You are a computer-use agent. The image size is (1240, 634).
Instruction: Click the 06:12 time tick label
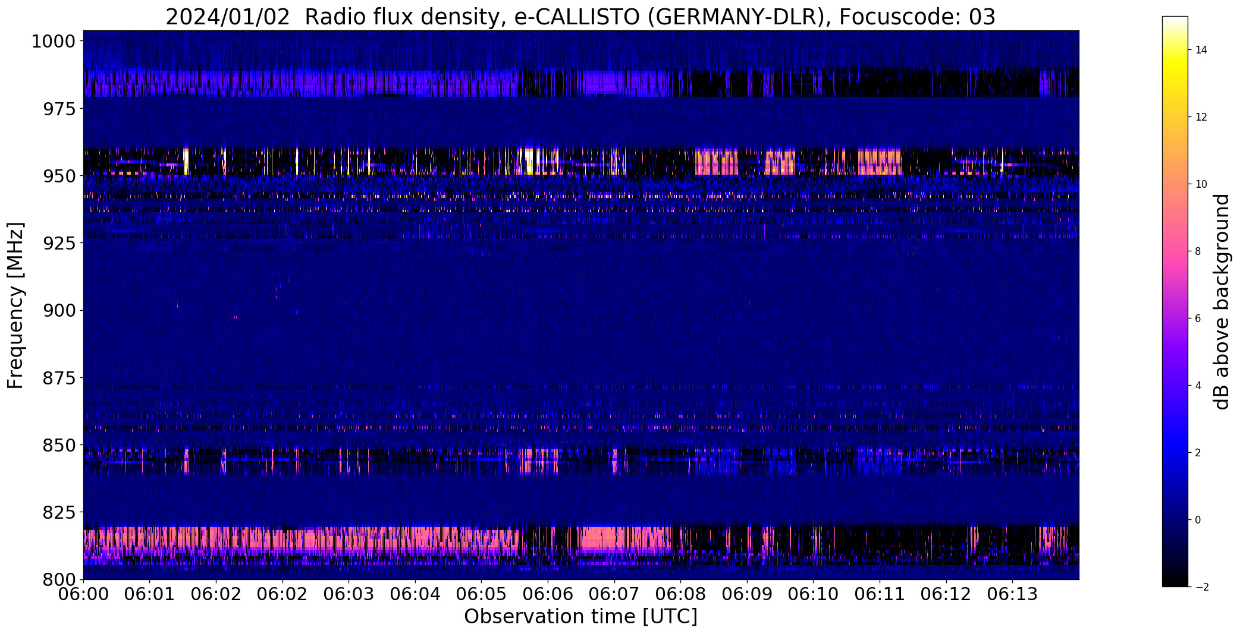point(946,594)
